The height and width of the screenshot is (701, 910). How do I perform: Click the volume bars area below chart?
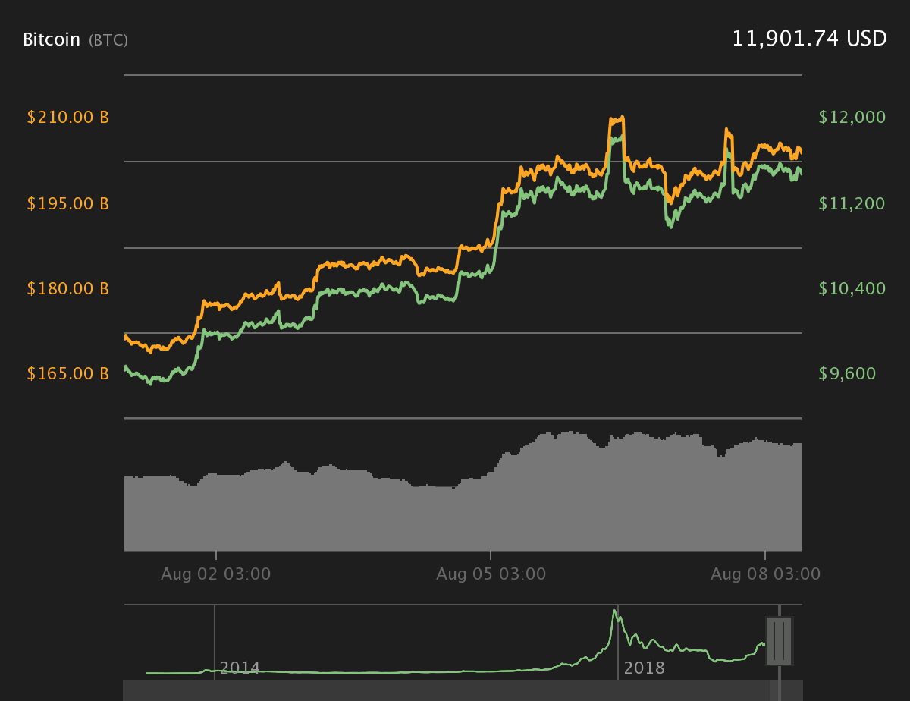463,492
